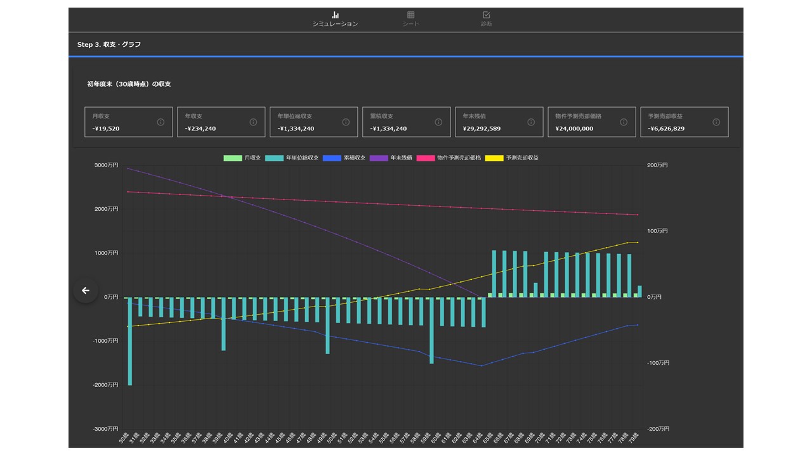This screenshot has height=456, width=812.
Task: Select the シミュレーション tab
Action: [335, 18]
